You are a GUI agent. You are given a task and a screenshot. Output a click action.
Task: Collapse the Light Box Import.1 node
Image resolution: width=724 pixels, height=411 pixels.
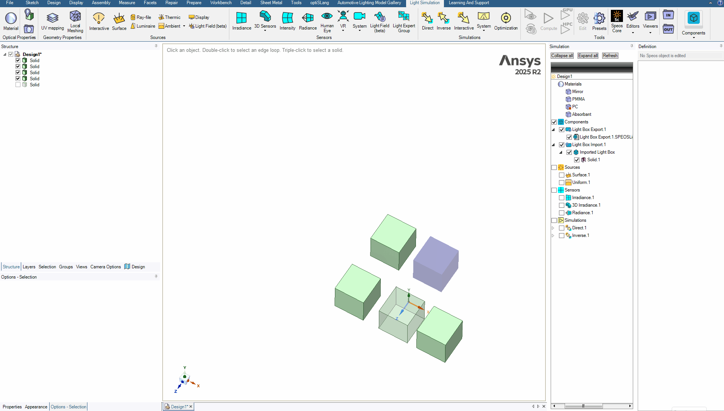553,145
